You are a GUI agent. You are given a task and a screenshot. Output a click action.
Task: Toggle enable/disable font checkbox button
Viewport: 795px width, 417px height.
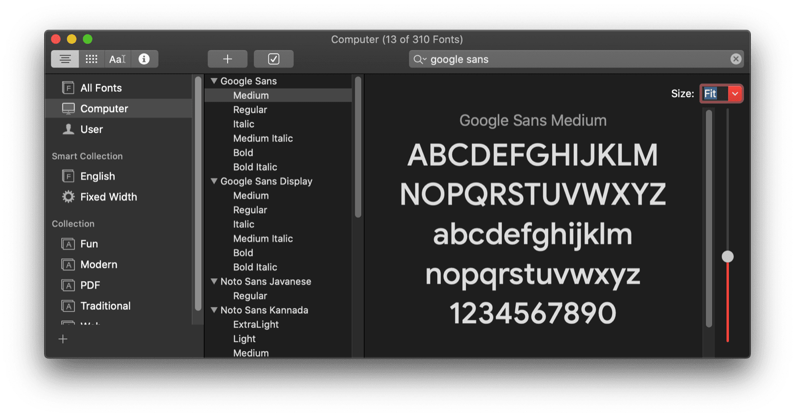point(273,59)
